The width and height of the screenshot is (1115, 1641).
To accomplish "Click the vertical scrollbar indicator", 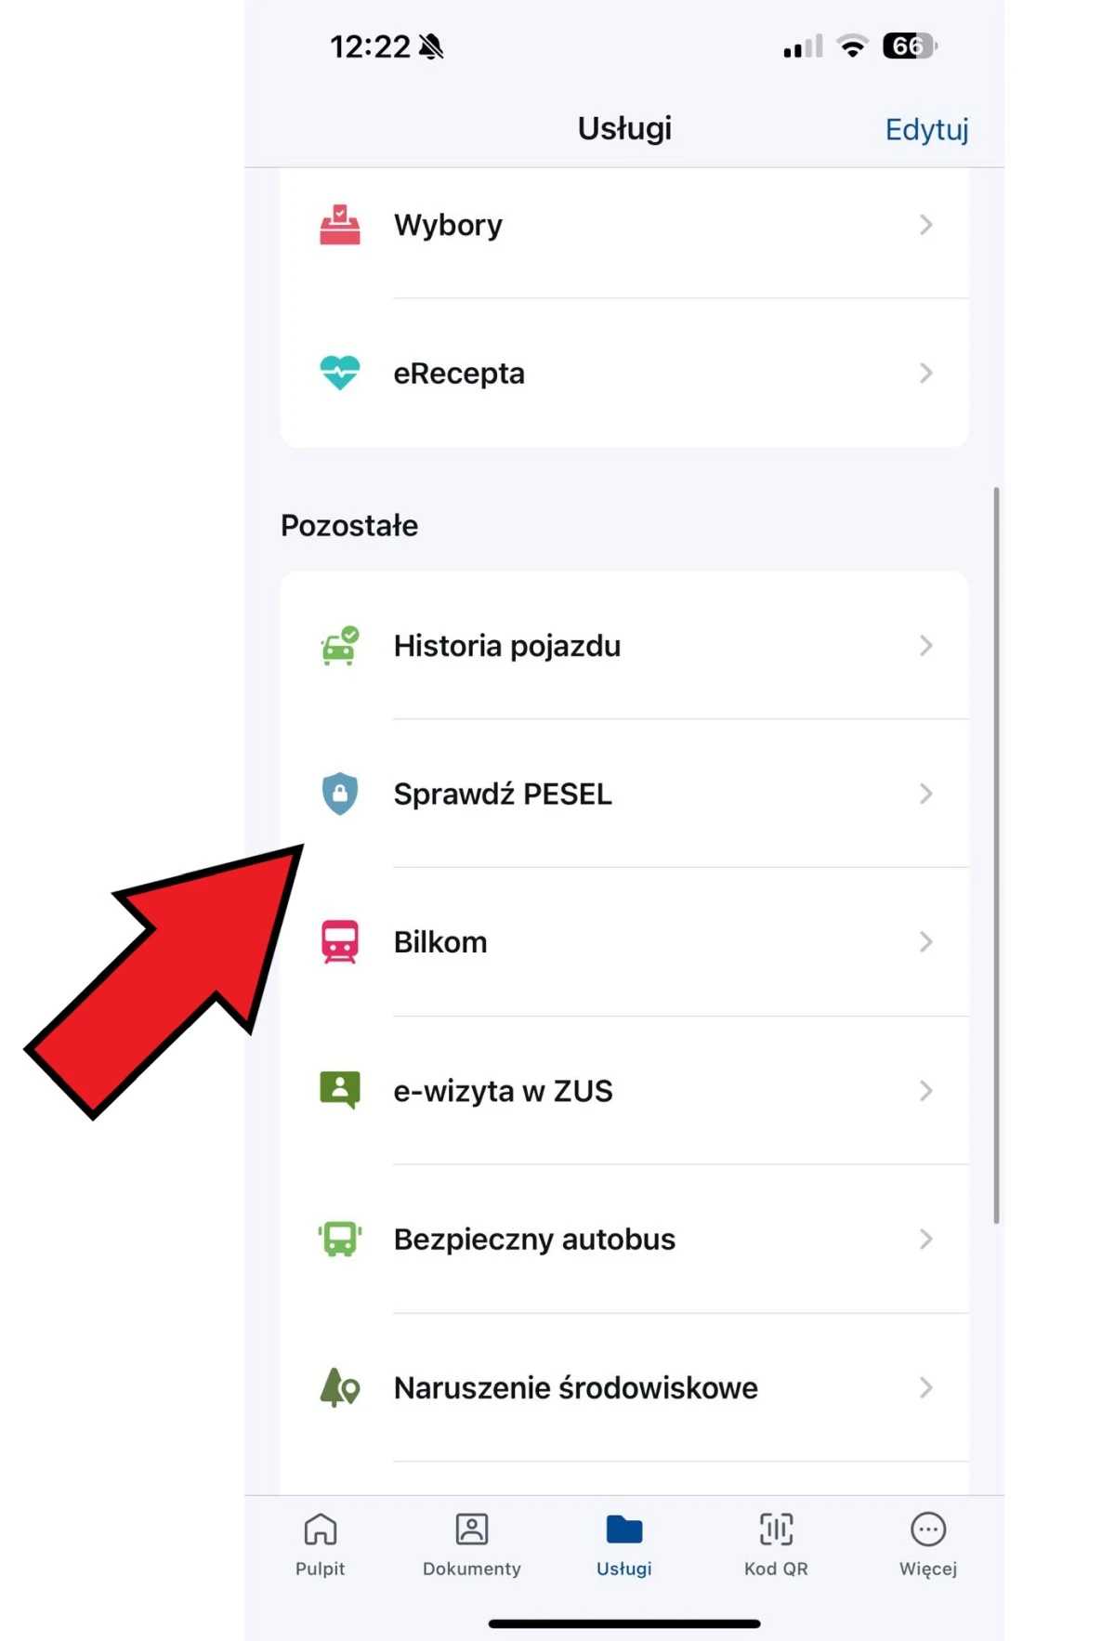I will pos(997,855).
